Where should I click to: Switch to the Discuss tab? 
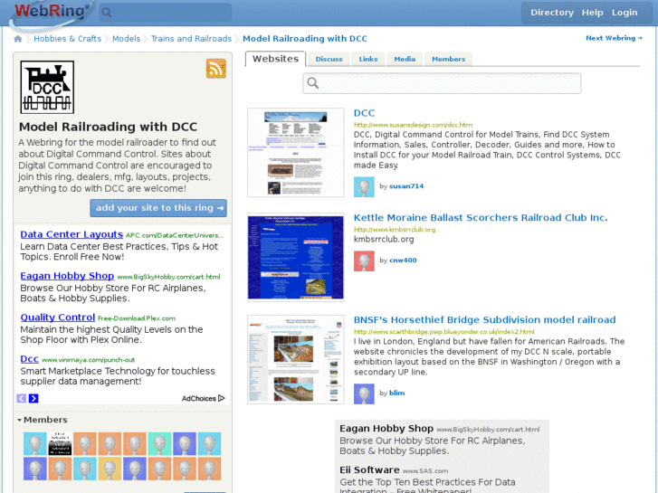(x=329, y=59)
